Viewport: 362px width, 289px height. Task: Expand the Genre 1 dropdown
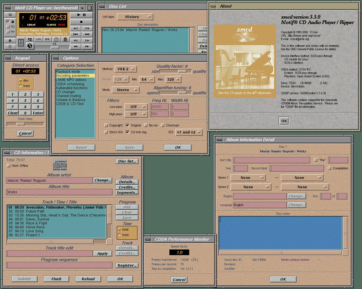248,178
